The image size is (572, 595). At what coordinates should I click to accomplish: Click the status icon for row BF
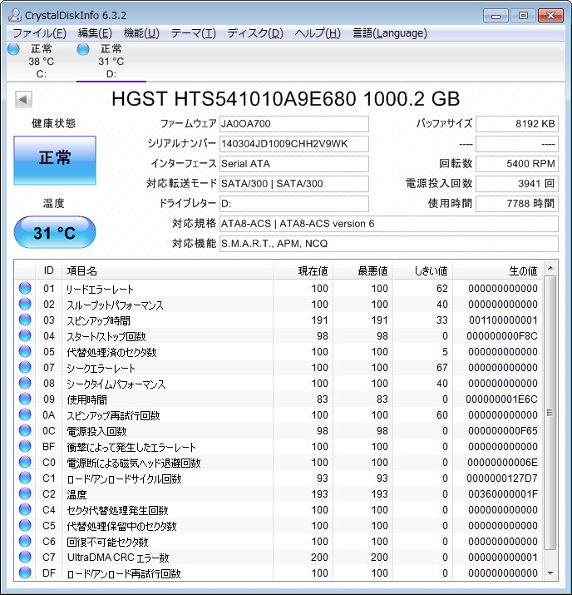(x=25, y=447)
